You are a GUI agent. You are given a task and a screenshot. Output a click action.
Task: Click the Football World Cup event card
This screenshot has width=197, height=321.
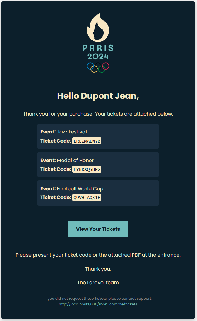click(98, 193)
